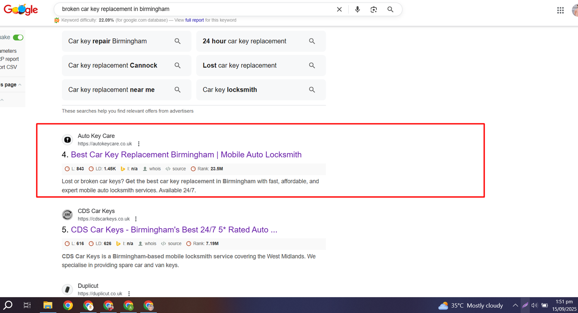Screen dimensions: 578x313
Task: Open Google Lens image search
Action: coord(374,9)
